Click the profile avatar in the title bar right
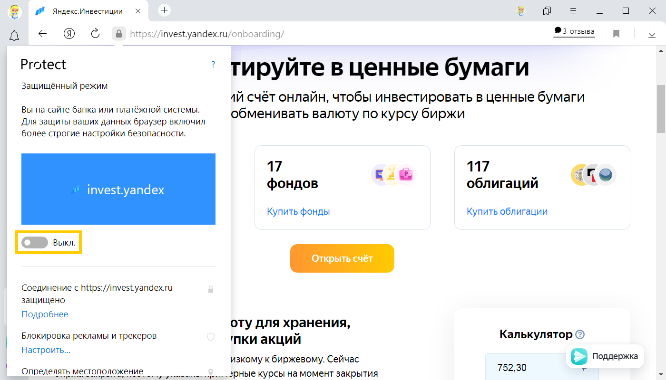Viewport: 666px width, 380px height. [521, 10]
